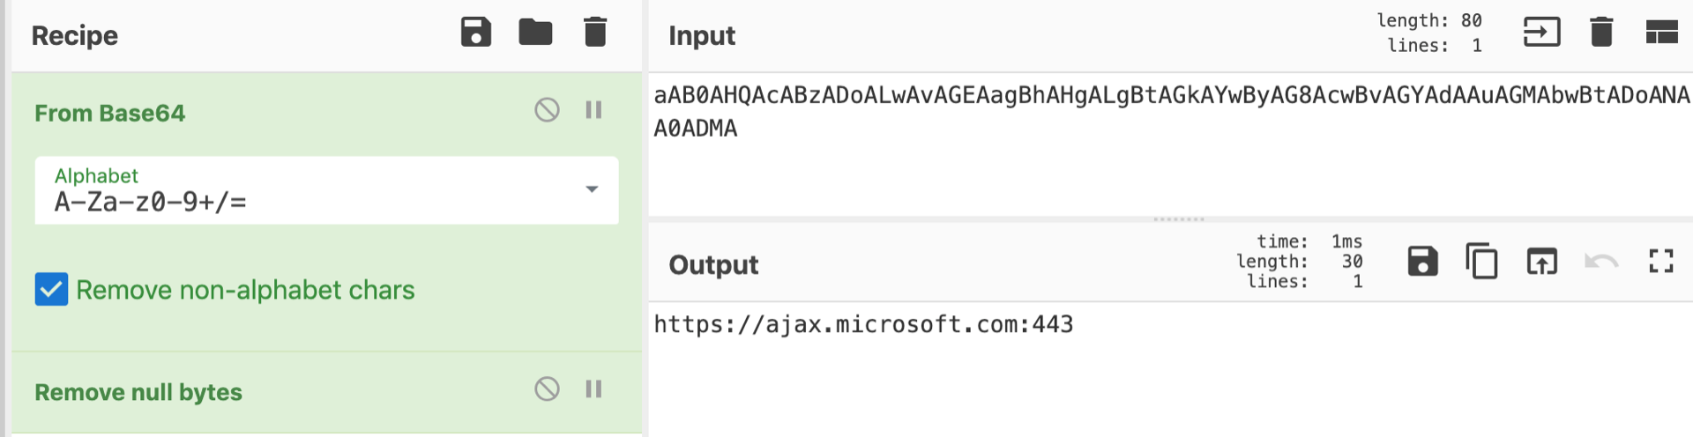Set a breakpoint on From Base64
Image resolution: width=1693 pixels, height=437 pixels.
point(593,110)
